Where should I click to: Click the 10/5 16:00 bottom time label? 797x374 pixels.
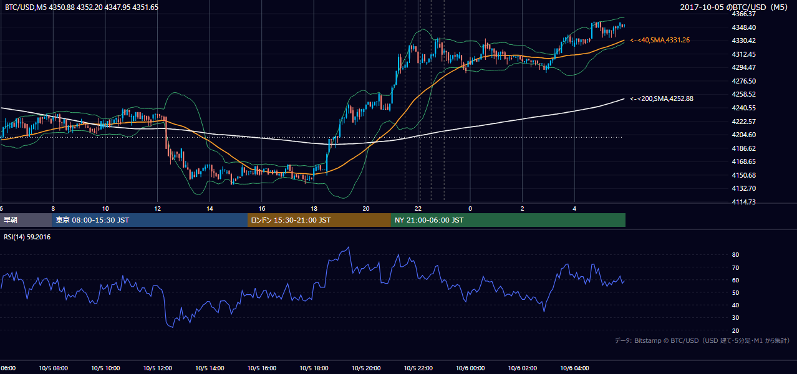(262, 368)
